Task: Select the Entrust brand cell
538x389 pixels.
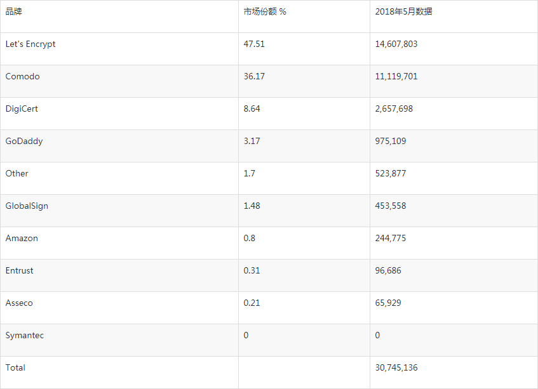Action: tap(20, 271)
